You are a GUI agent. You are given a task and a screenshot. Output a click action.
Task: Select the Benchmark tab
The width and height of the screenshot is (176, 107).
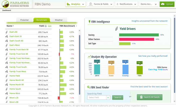pyautogui.click(x=42, y=20)
